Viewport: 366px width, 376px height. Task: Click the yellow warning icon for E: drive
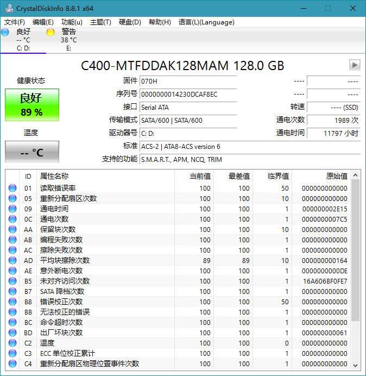pyautogui.click(x=51, y=32)
